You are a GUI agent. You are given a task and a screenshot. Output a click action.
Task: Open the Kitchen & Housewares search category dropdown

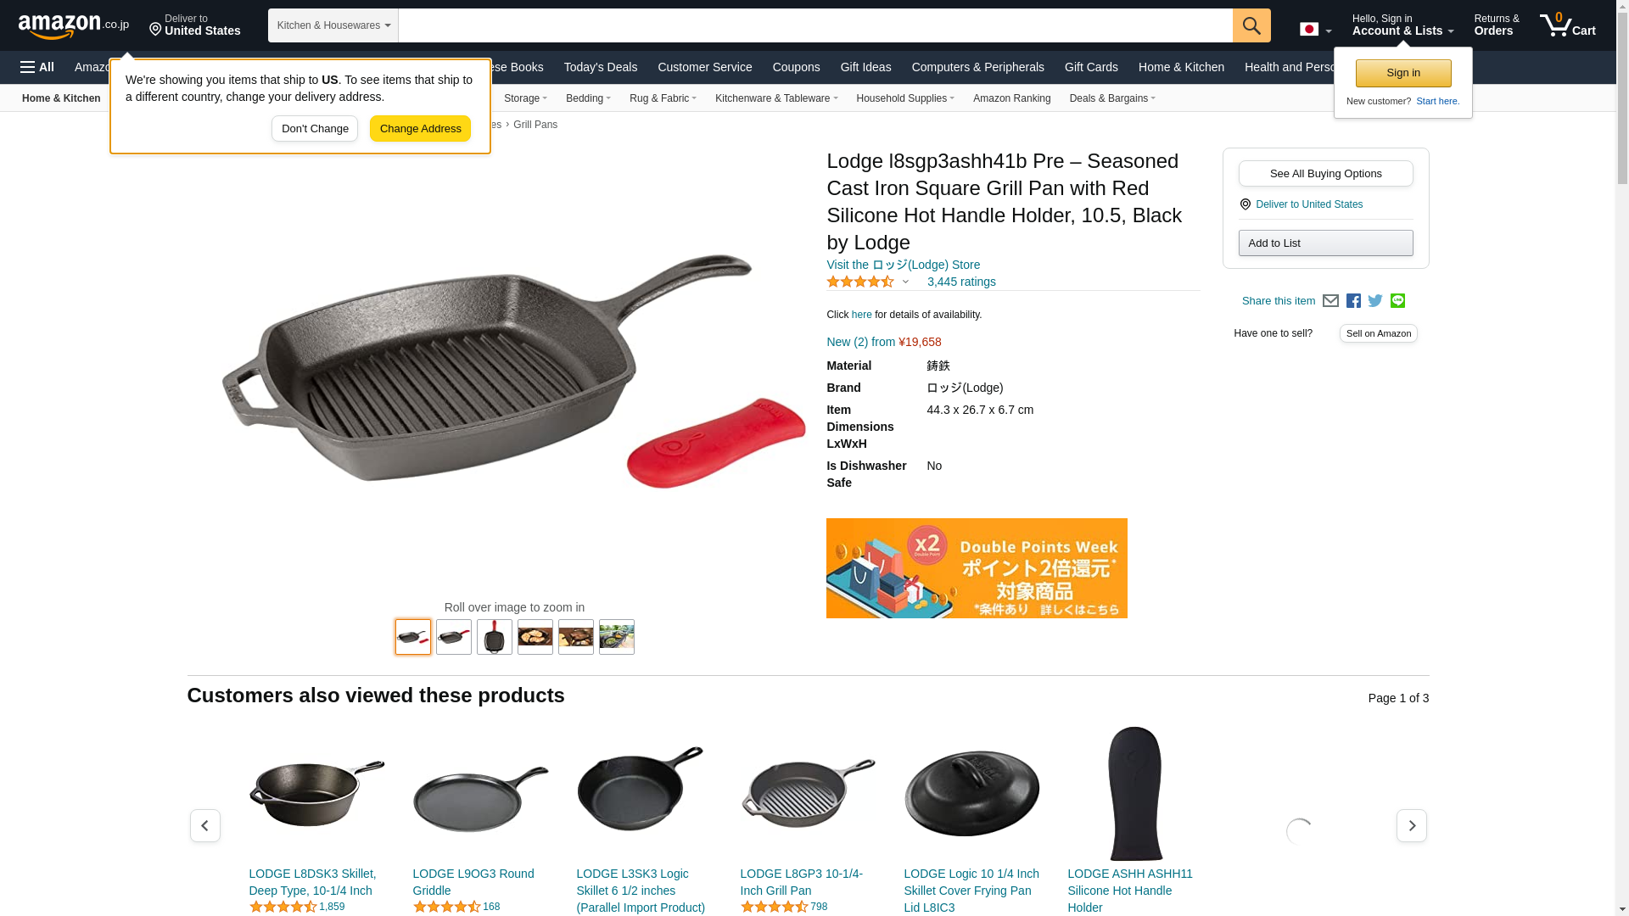point(333,25)
